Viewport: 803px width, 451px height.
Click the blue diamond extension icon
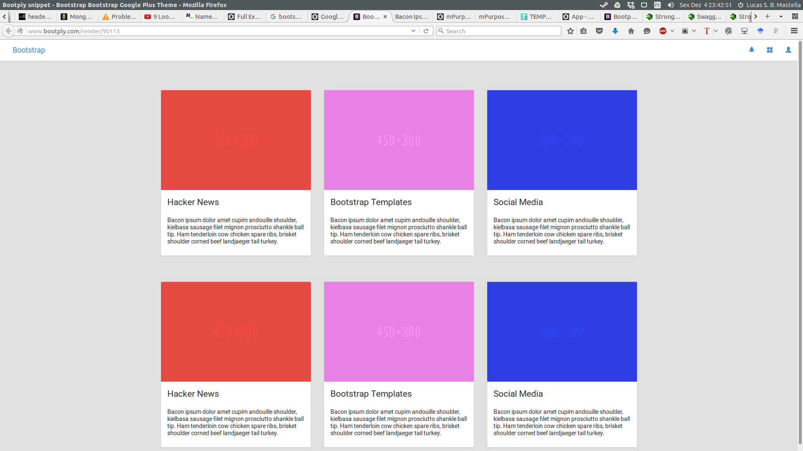[760, 31]
